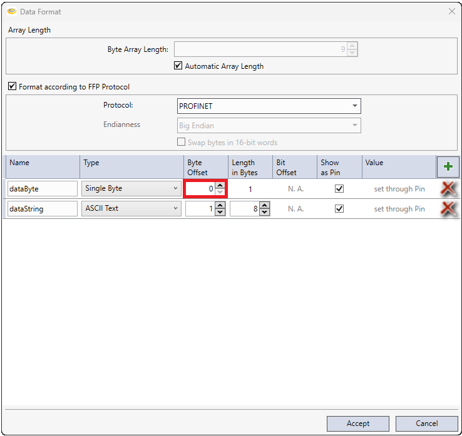Click the Name column header

42,167
